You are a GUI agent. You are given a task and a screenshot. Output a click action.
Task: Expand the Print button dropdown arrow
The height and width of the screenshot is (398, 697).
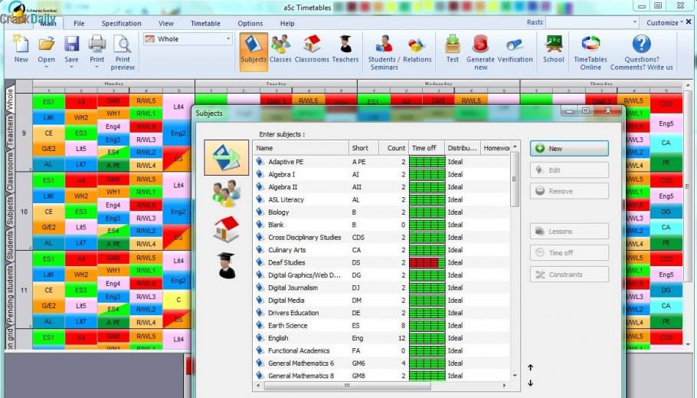[x=97, y=67]
